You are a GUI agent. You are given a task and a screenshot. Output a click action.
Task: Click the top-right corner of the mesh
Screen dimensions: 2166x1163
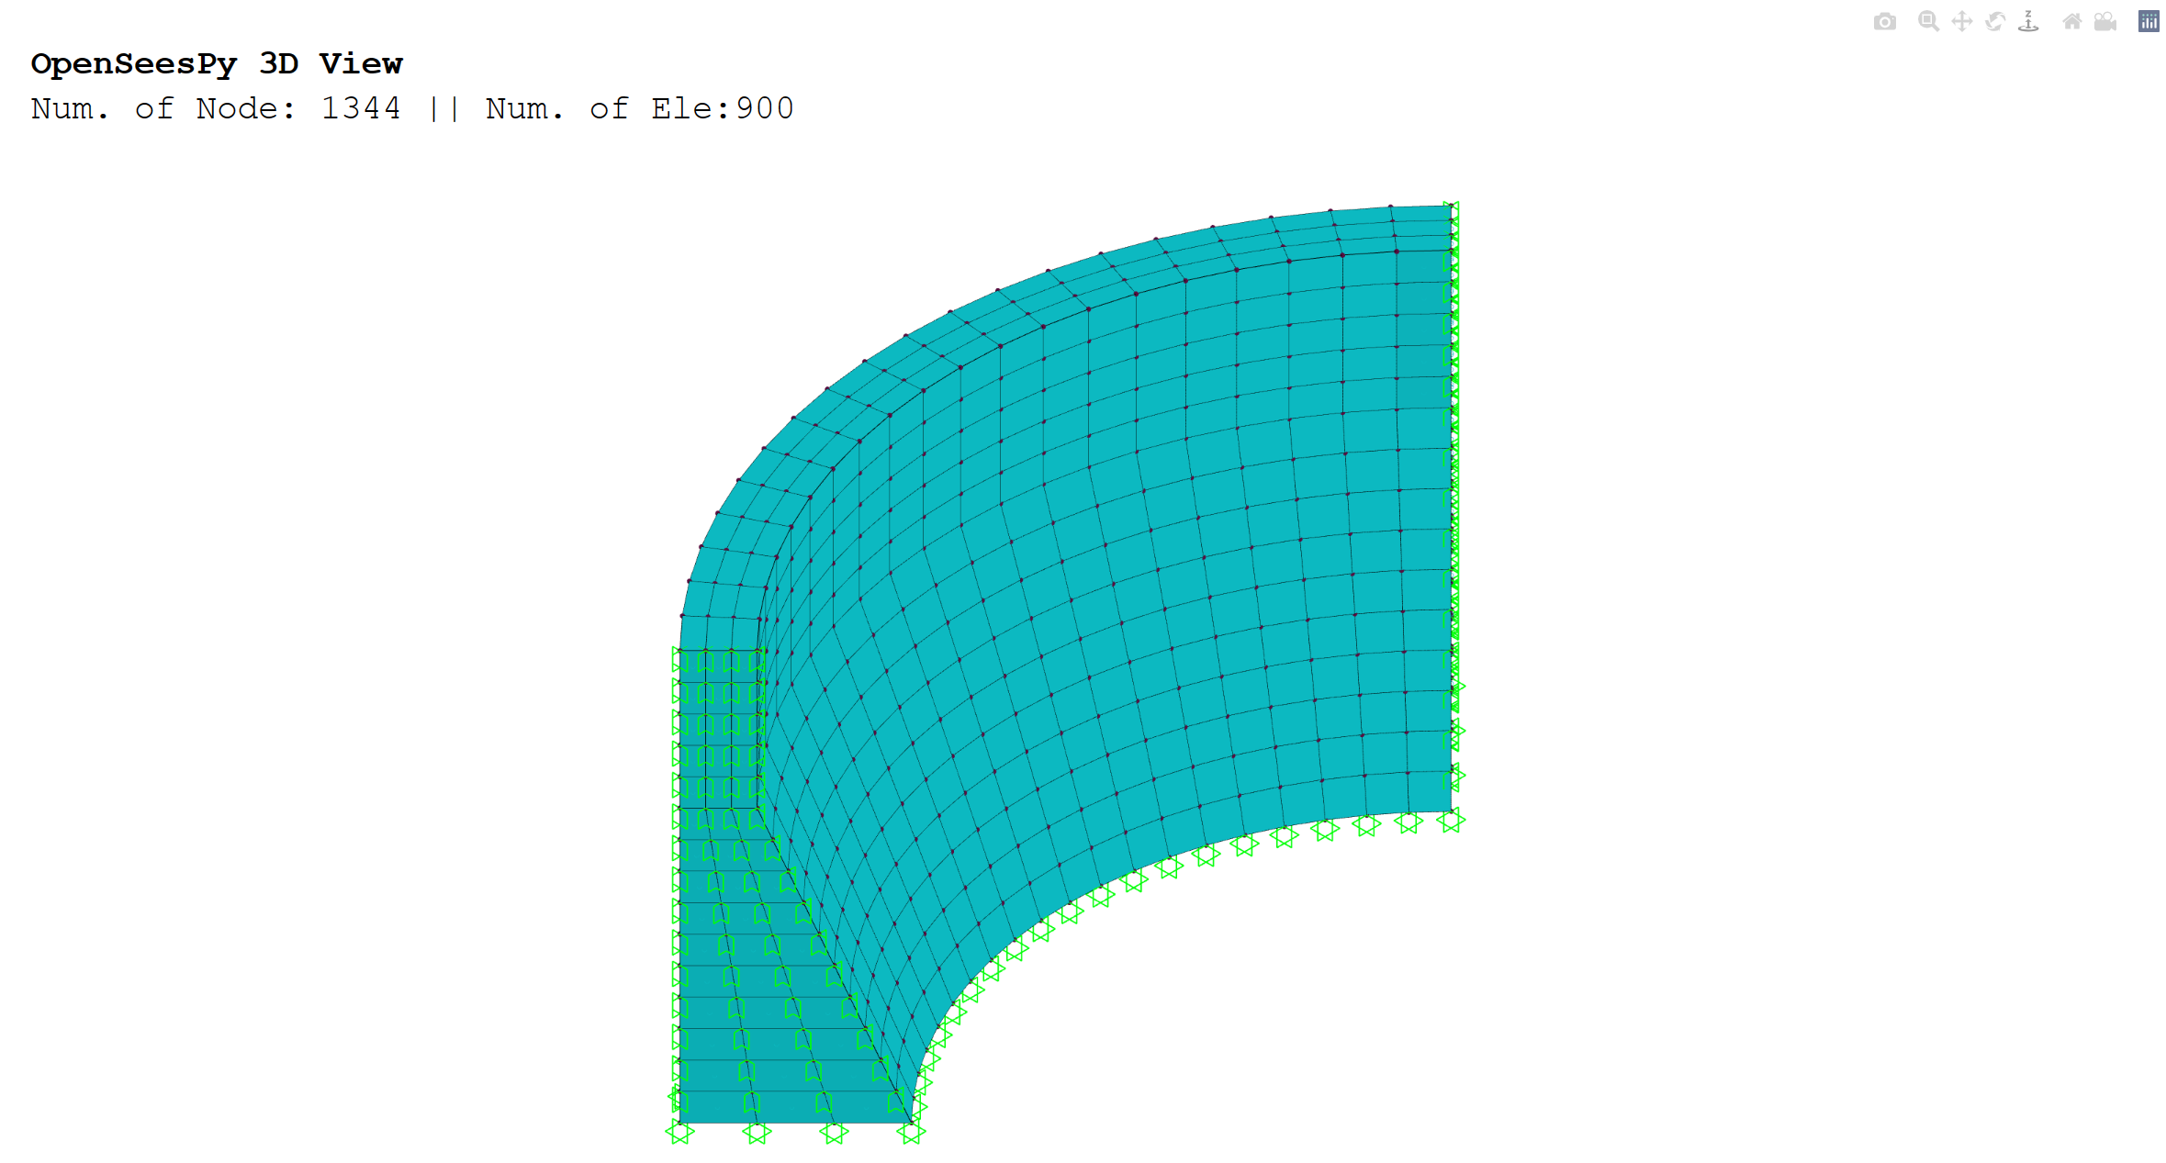pos(1450,207)
